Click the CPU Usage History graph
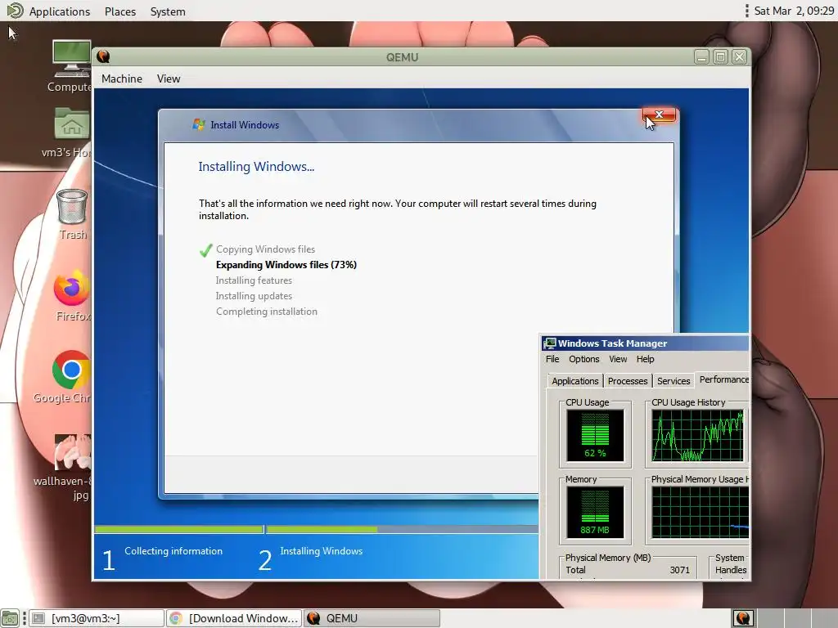This screenshot has width=838, height=628. point(697,435)
